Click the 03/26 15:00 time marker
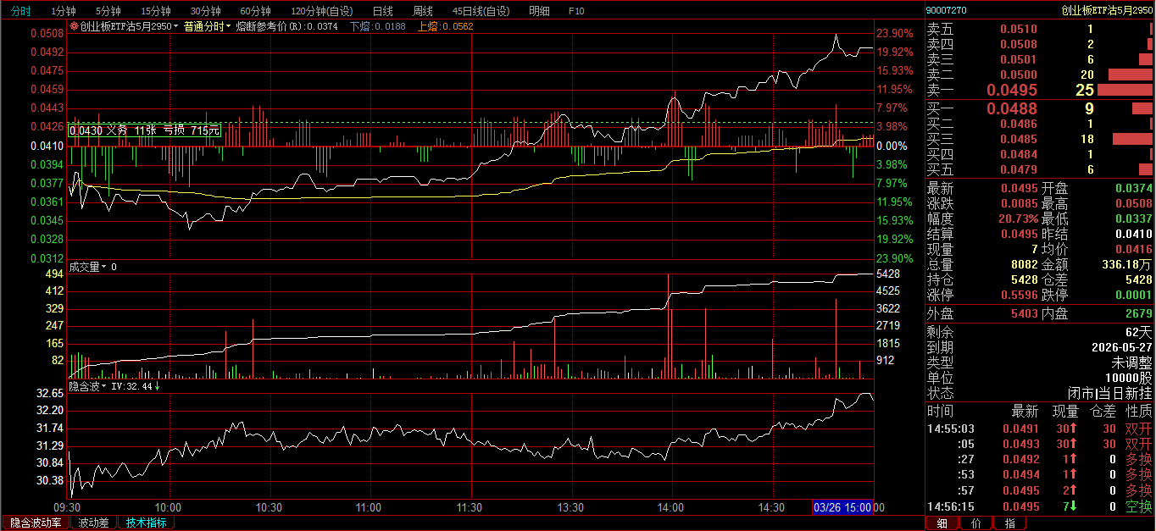1156x531 pixels. click(842, 506)
